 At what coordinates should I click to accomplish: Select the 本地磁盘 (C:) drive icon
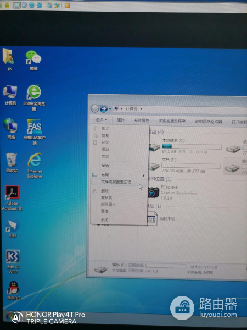click(155, 147)
